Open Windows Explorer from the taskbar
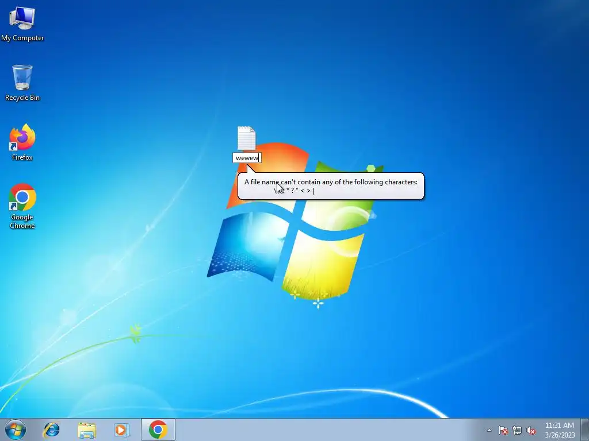Viewport: 589px width, 441px height. pos(87,430)
